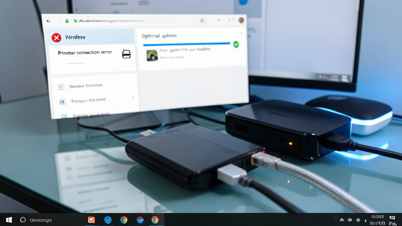Open the orange app in the taskbar
Image resolution: width=402 pixels, height=226 pixels.
91,220
